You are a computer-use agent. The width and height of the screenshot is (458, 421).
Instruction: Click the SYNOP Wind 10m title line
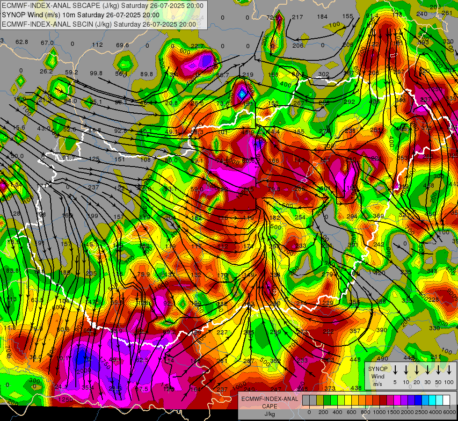coord(80,15)
